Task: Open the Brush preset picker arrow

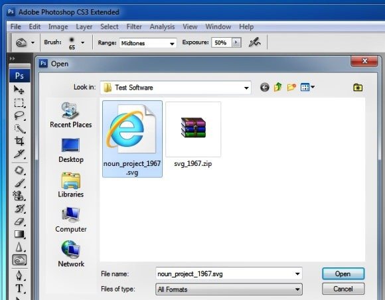Action: tap(83, 42)
